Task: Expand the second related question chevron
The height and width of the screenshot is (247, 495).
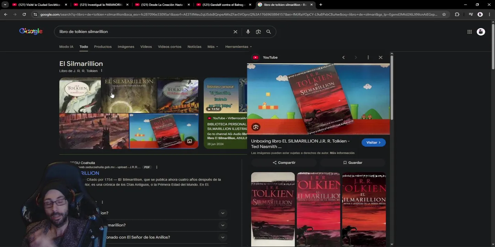Action: pos(223,225)
